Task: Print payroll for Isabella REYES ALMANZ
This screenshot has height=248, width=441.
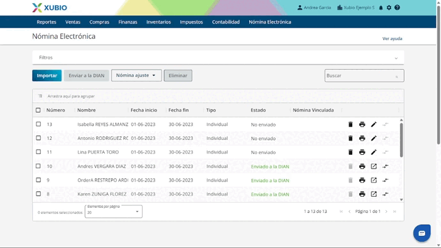Action: [362, 124]
